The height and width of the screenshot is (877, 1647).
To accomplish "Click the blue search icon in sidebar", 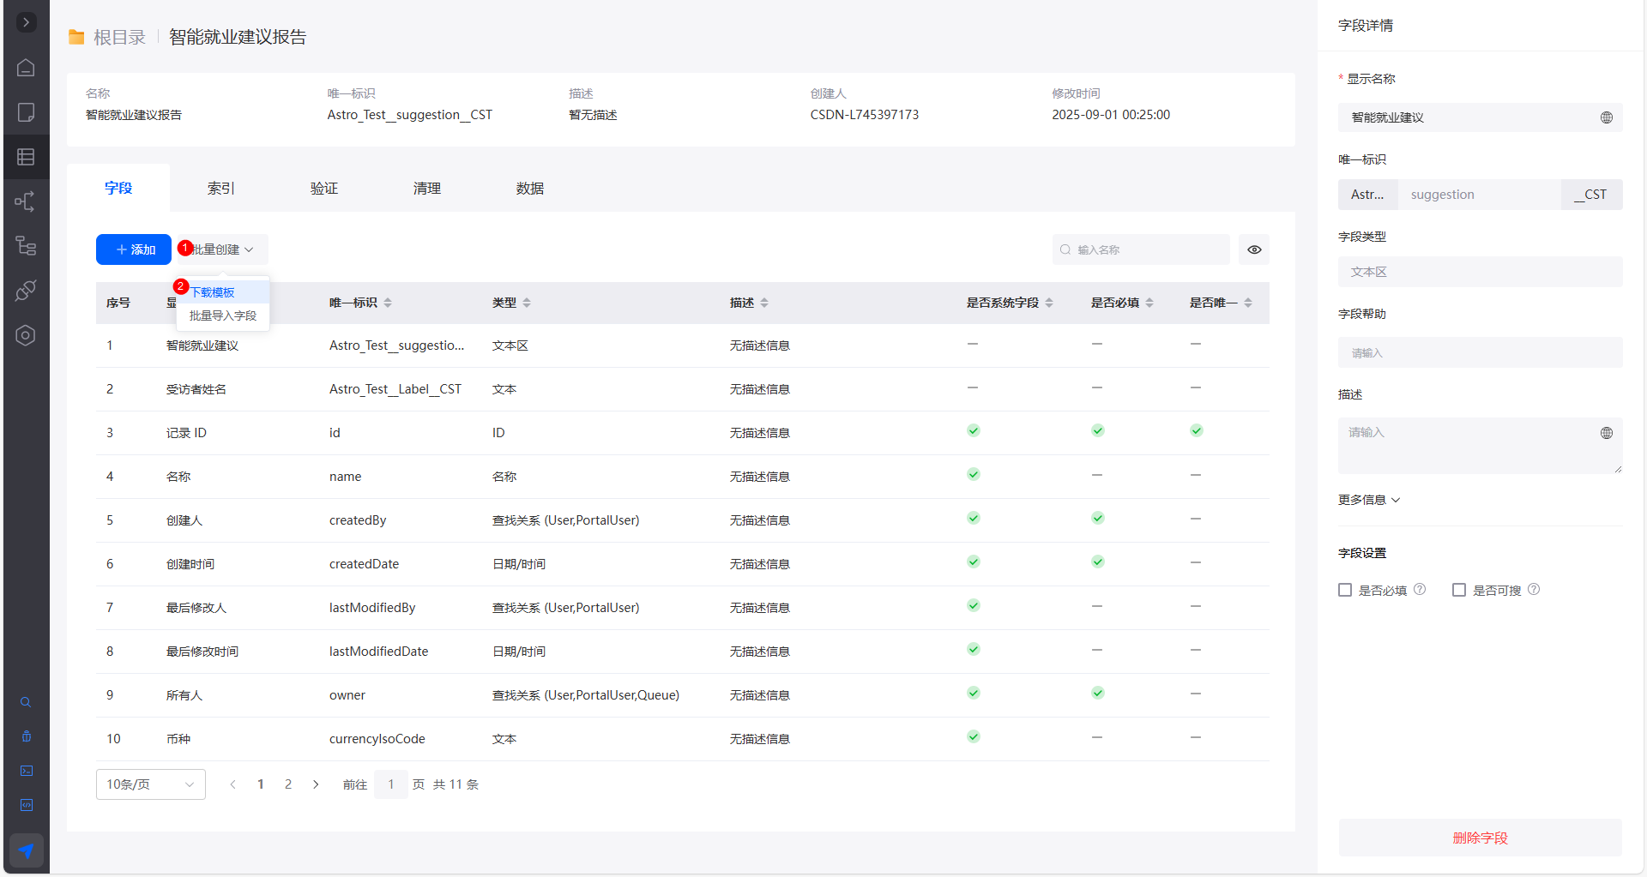I will pyautogui.click(x=26, y=702).
